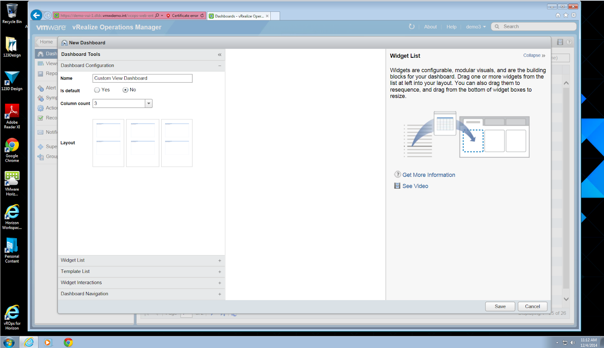Refresh the page from the address bar
Screen dimensions: 604x348
tap(202, 15)
